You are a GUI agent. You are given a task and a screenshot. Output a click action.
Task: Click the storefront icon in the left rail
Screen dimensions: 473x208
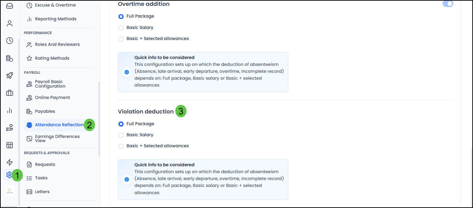coord(10,145)
